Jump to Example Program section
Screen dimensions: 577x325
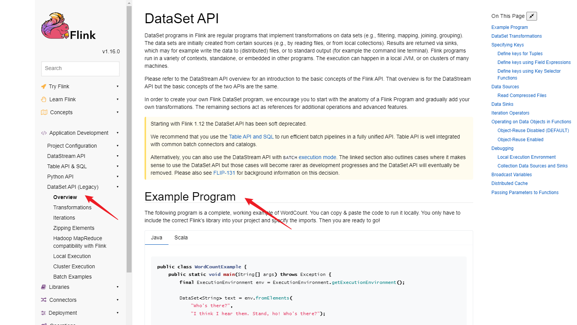tap(509, 27)
